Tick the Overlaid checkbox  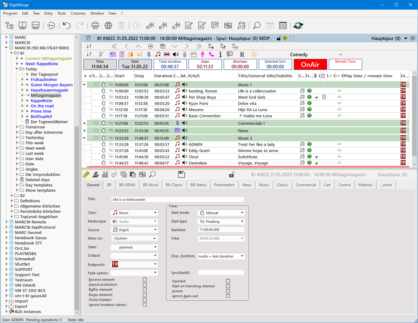click(228, 281)
